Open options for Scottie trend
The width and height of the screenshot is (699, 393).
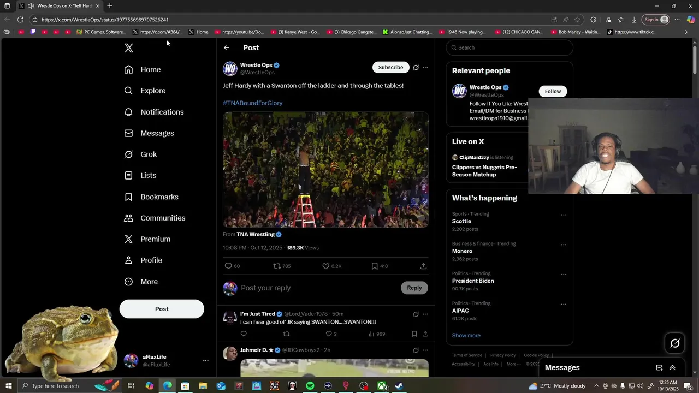click(564, 215)
